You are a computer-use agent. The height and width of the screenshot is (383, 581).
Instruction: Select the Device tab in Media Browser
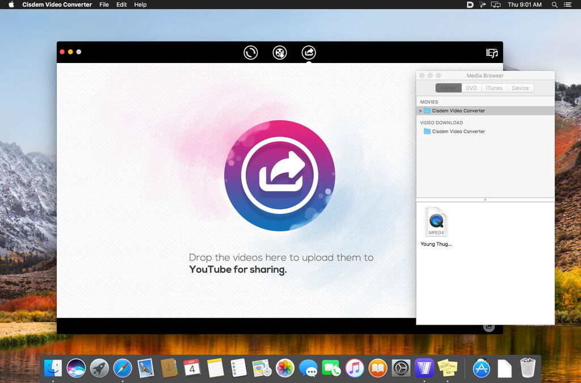(x=520, y=88)
